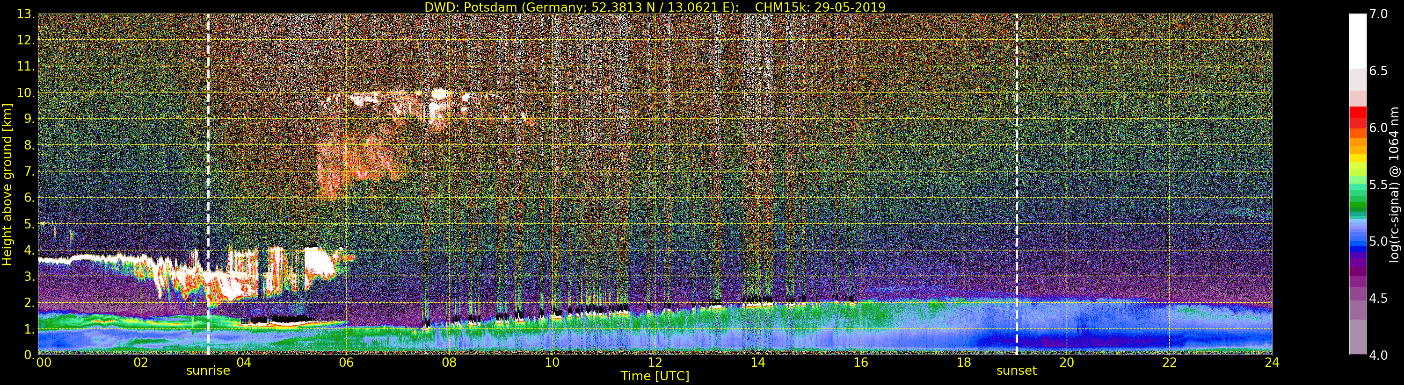Click the y-axis tick label '7.'
Viewport: 1404px width, 385px height.
click(29, 171)
